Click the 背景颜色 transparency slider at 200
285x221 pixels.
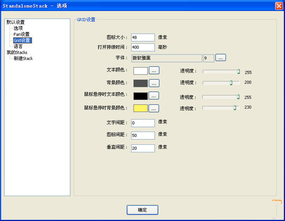(231, 83)
